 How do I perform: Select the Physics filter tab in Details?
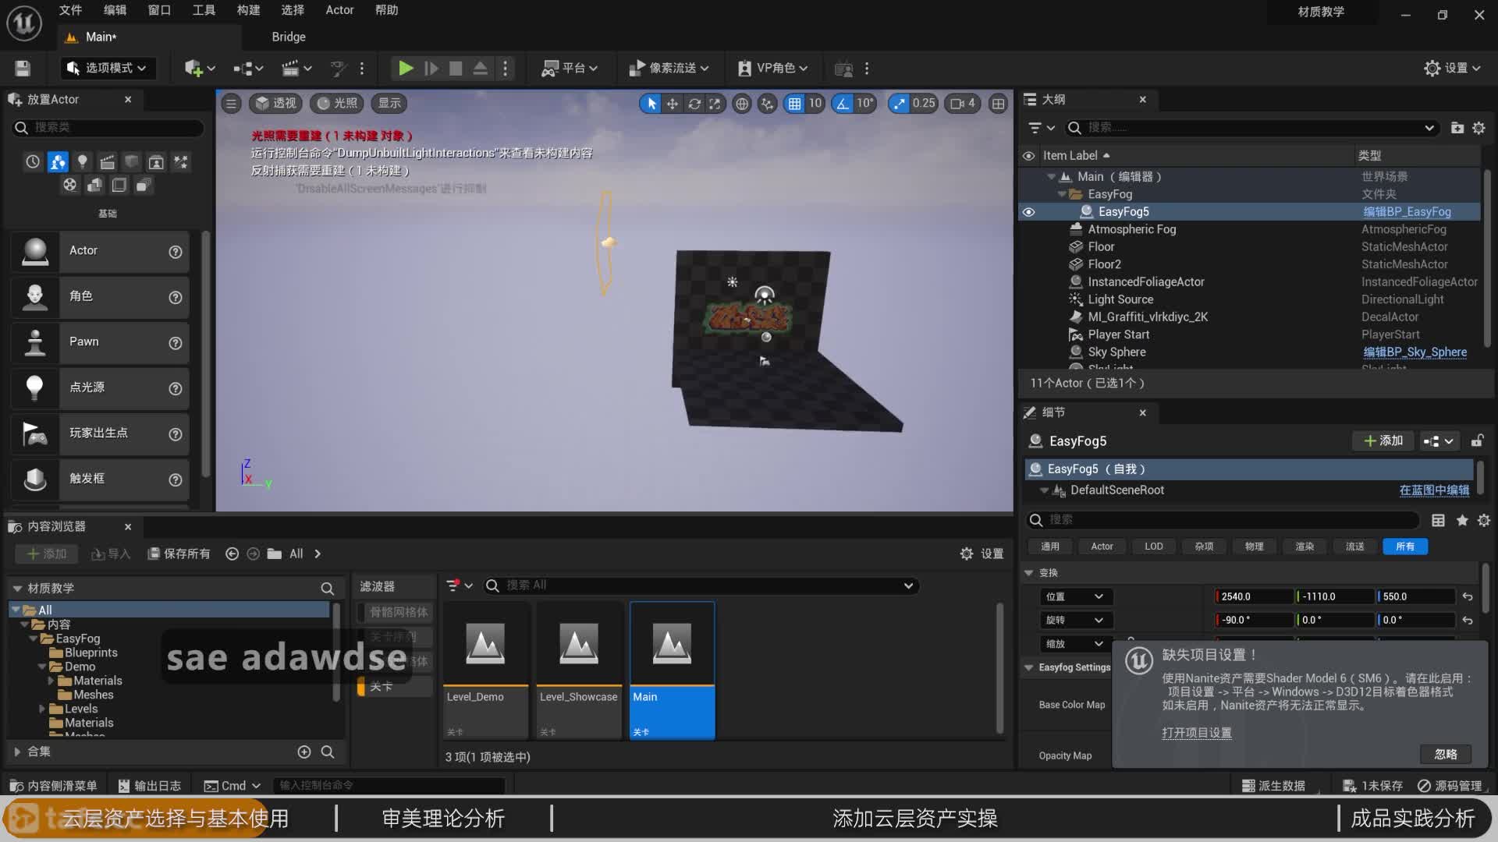click(1254, 547)
